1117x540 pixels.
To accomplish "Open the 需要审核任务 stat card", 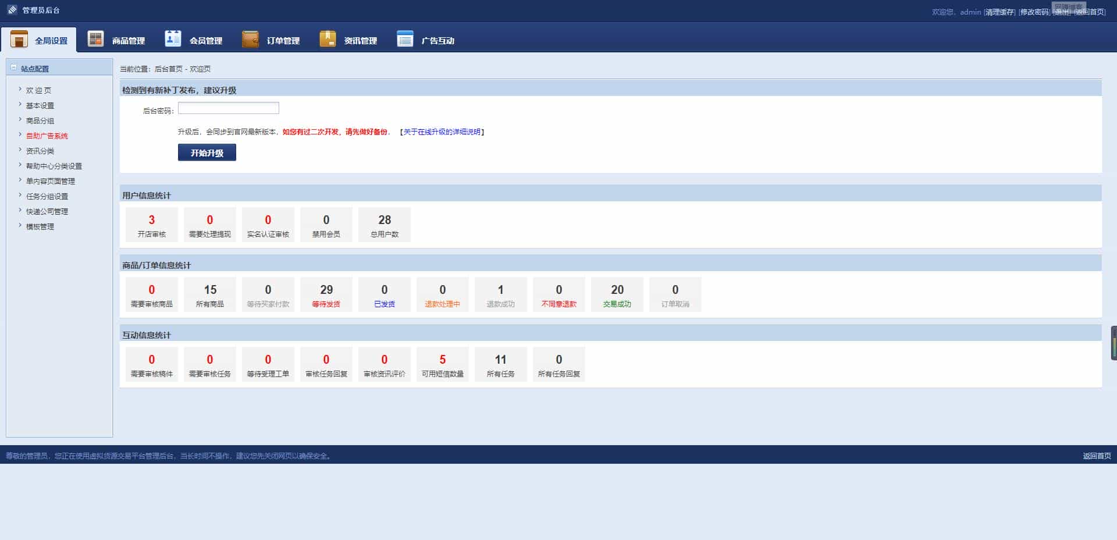I will pos(210,364).
